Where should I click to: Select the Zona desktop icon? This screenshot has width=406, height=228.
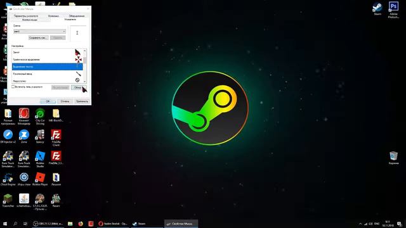[x=24, y=137]
